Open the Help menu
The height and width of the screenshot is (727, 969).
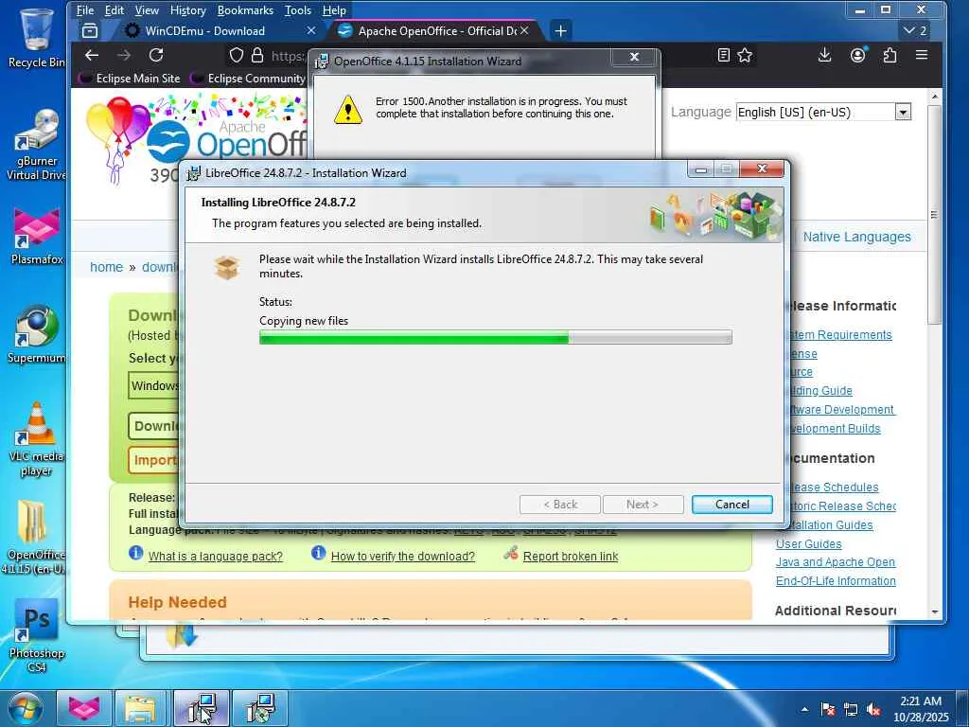(x=334, y=9)
